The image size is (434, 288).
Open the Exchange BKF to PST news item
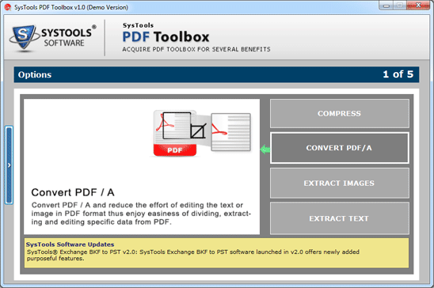tap(193, 255)
